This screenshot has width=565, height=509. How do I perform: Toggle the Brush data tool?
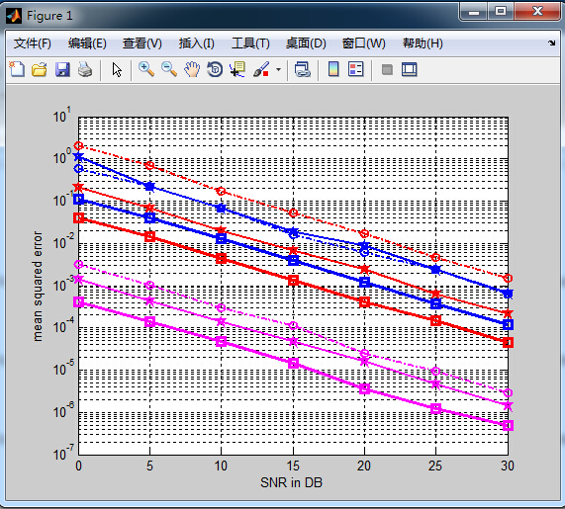[261, 69]
